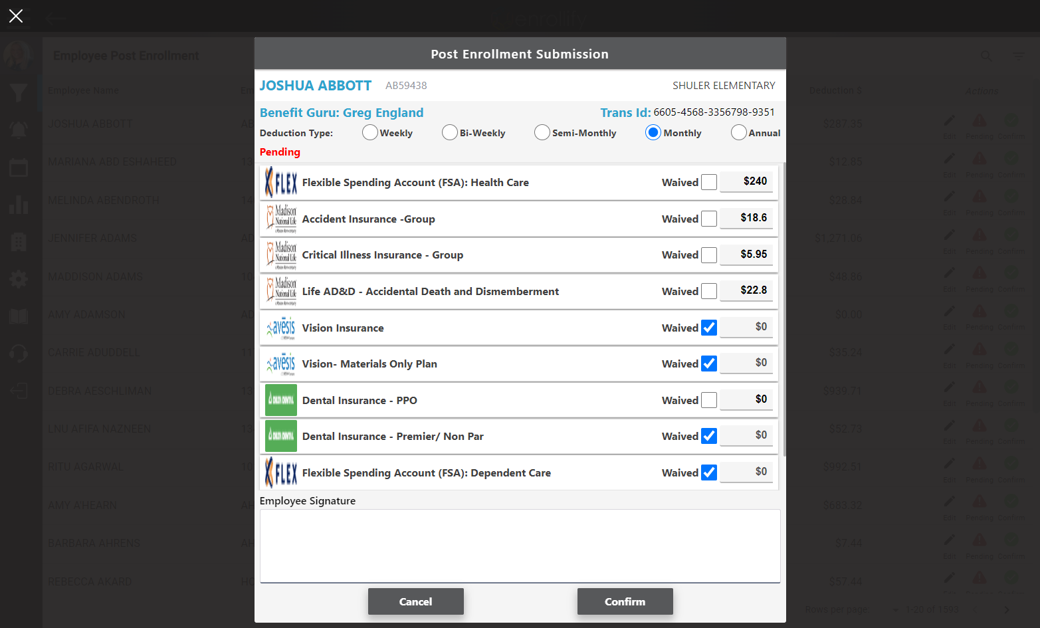Check Waived for Accident Insurance -Group
1040x628 pixels.
(709, 219)
